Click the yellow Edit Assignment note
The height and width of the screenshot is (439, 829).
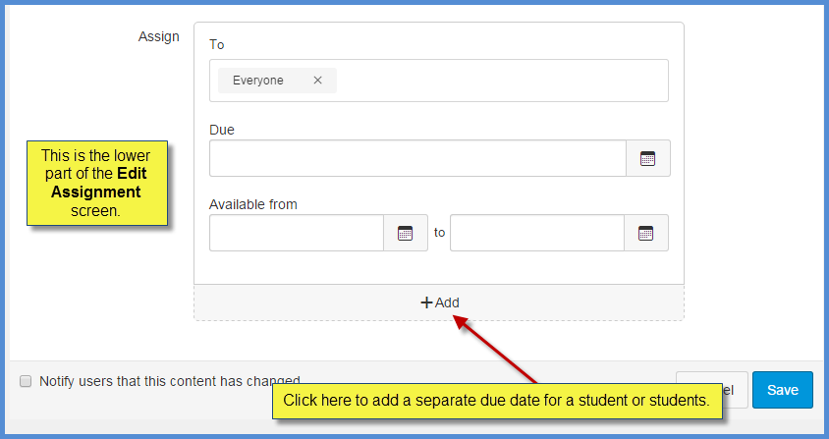97,183
